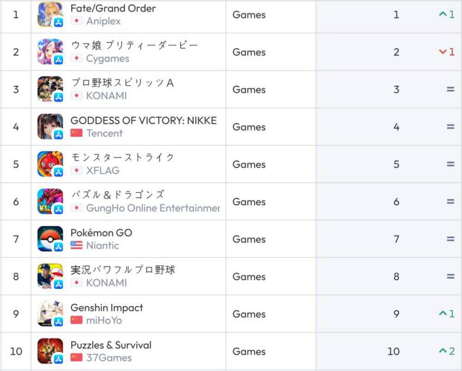
Task: Open the Genshin Impact app icon
Action: tap(50, 314)
